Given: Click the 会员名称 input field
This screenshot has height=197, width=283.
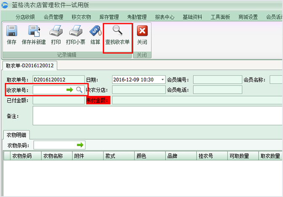Looking at the screenshot, I should [276, 80].
